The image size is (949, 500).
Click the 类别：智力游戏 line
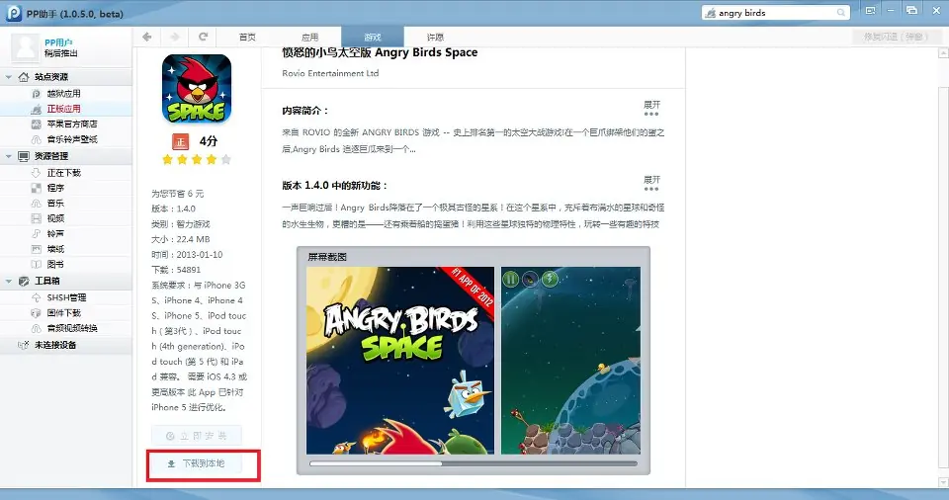(x=180, y=224)
